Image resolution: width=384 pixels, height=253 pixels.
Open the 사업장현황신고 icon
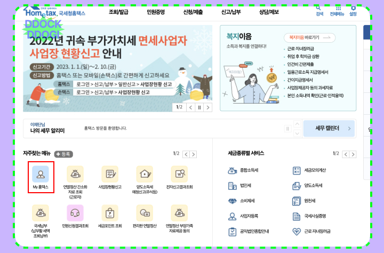[110, 174]
